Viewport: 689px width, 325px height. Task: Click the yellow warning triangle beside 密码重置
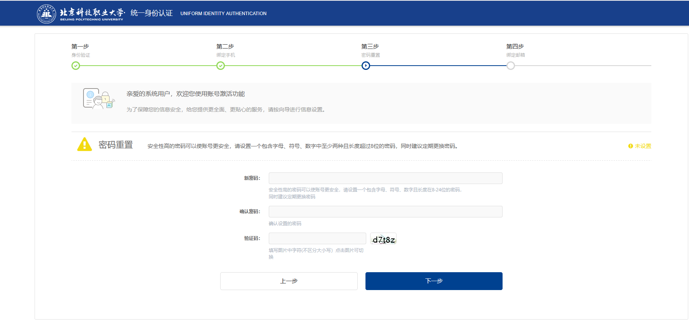point(84,144)
